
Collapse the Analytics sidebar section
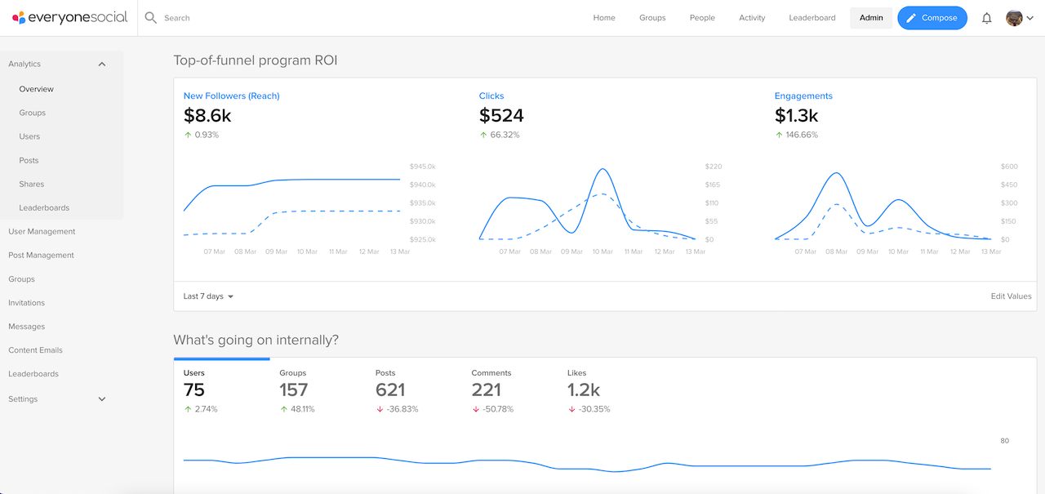[x=101, y=63]
